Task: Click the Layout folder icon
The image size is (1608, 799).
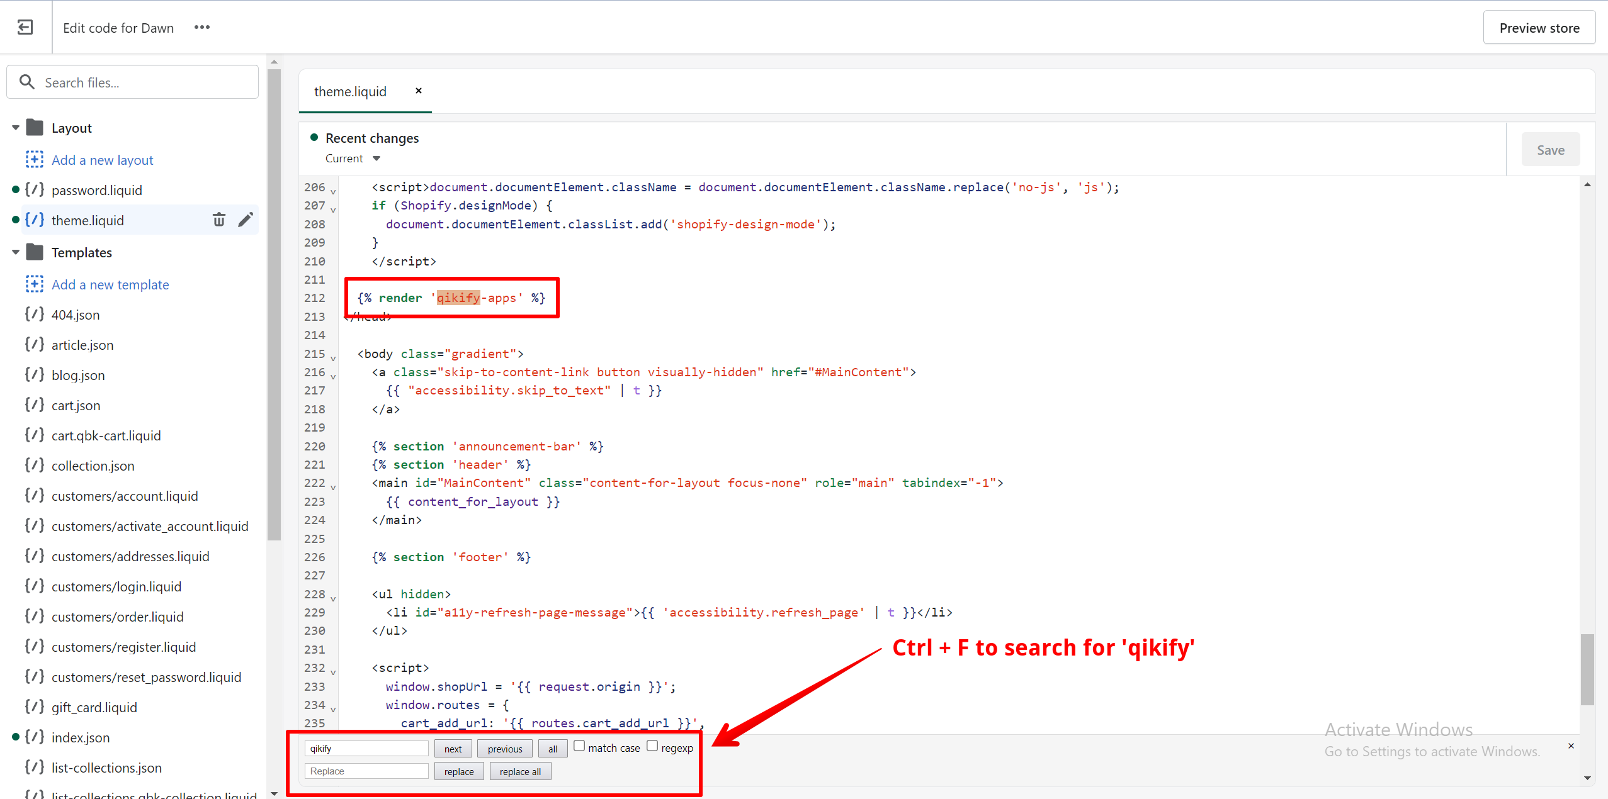Action: click(35, 127)
